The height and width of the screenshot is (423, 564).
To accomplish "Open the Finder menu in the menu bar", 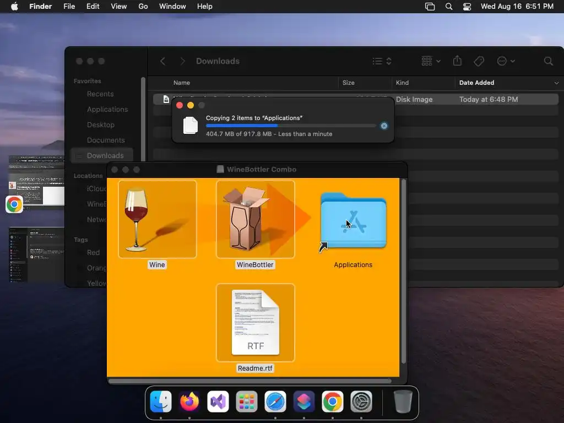I will (x=40, y=7).
